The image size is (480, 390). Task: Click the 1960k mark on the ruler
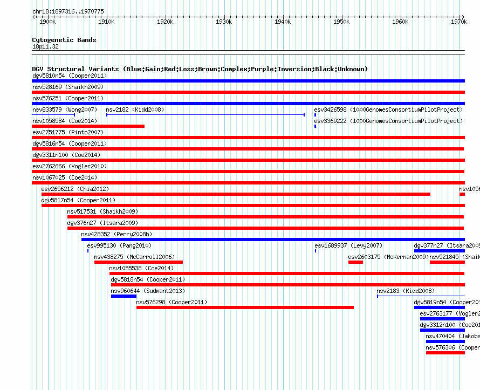400,22
